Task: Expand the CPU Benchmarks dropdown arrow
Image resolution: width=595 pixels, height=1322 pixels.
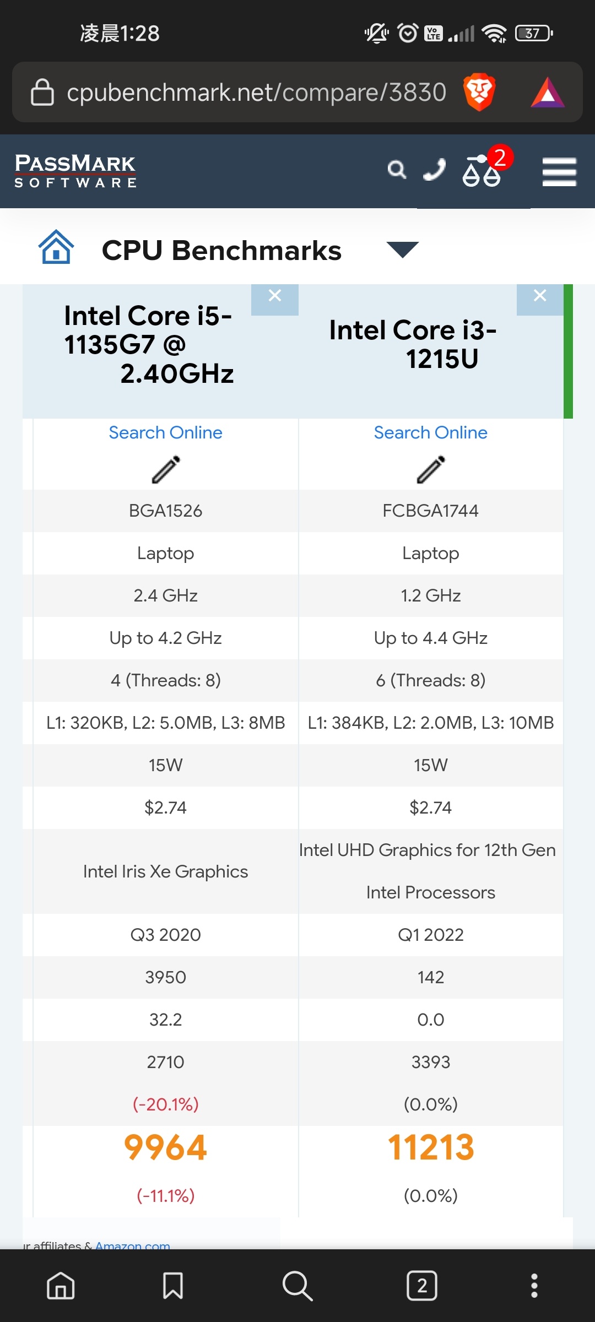Action: tap(403, 250)
